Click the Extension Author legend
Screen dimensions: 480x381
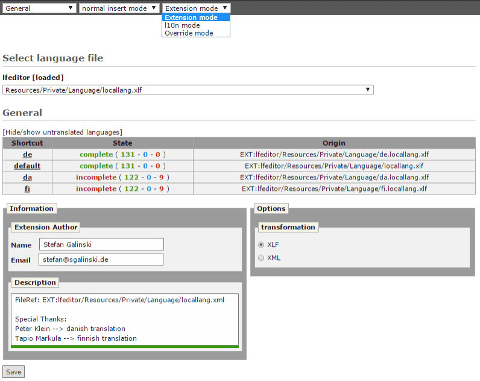click(x=46, y=227)
